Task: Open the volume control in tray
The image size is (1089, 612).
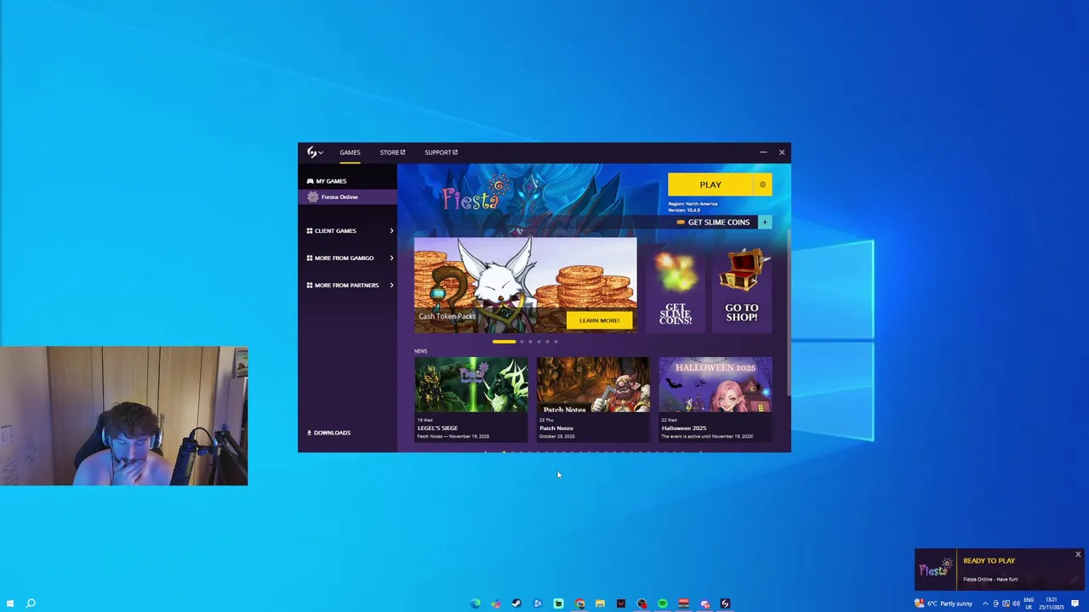Action: pos(1016,603)
